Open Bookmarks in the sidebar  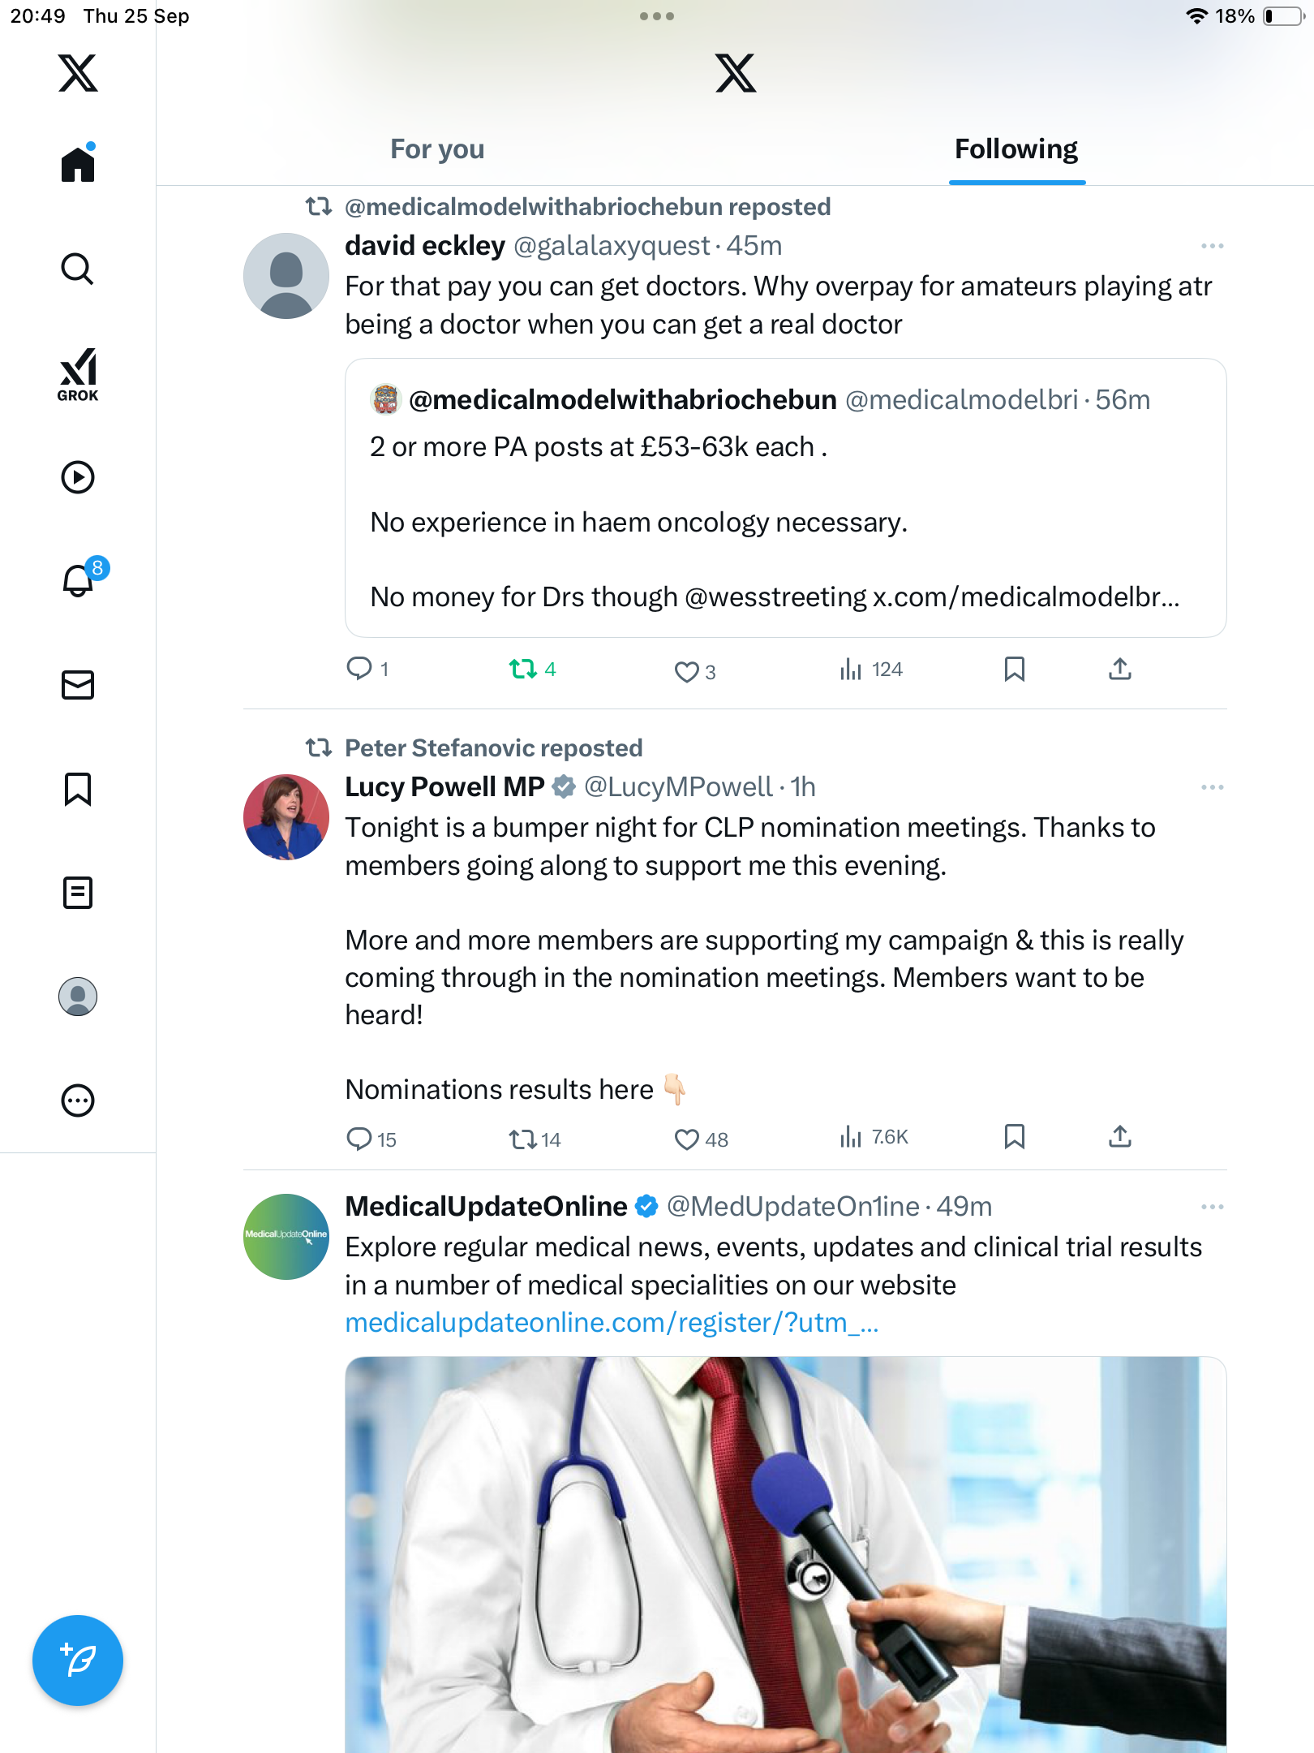pyautogui.click(x=78, y=789)
